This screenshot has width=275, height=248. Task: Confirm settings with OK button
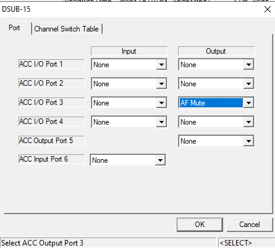tap(200, 225)
